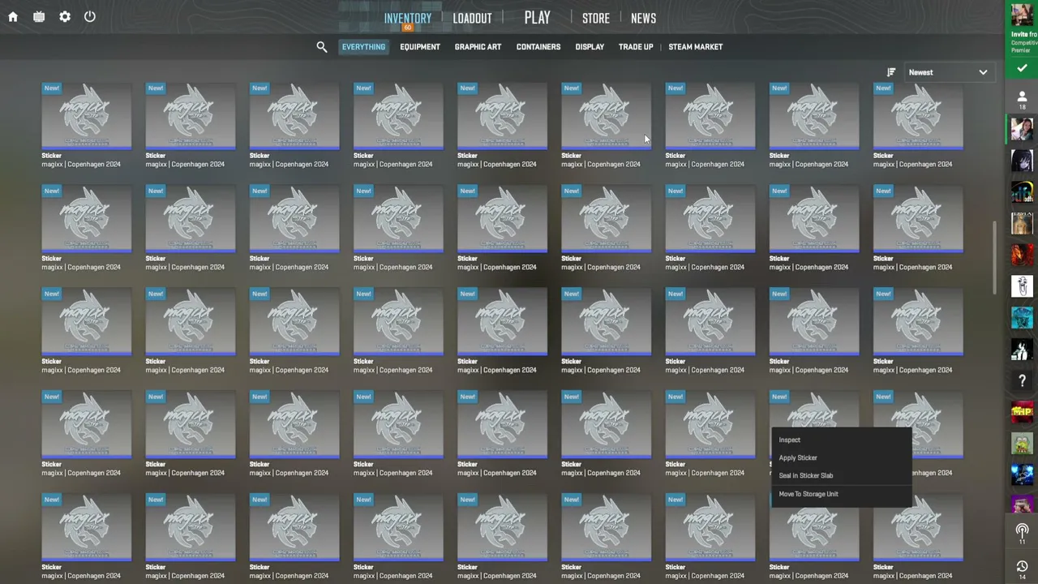
Task: Switch to the Inventory tab
Action: [408, 18]
